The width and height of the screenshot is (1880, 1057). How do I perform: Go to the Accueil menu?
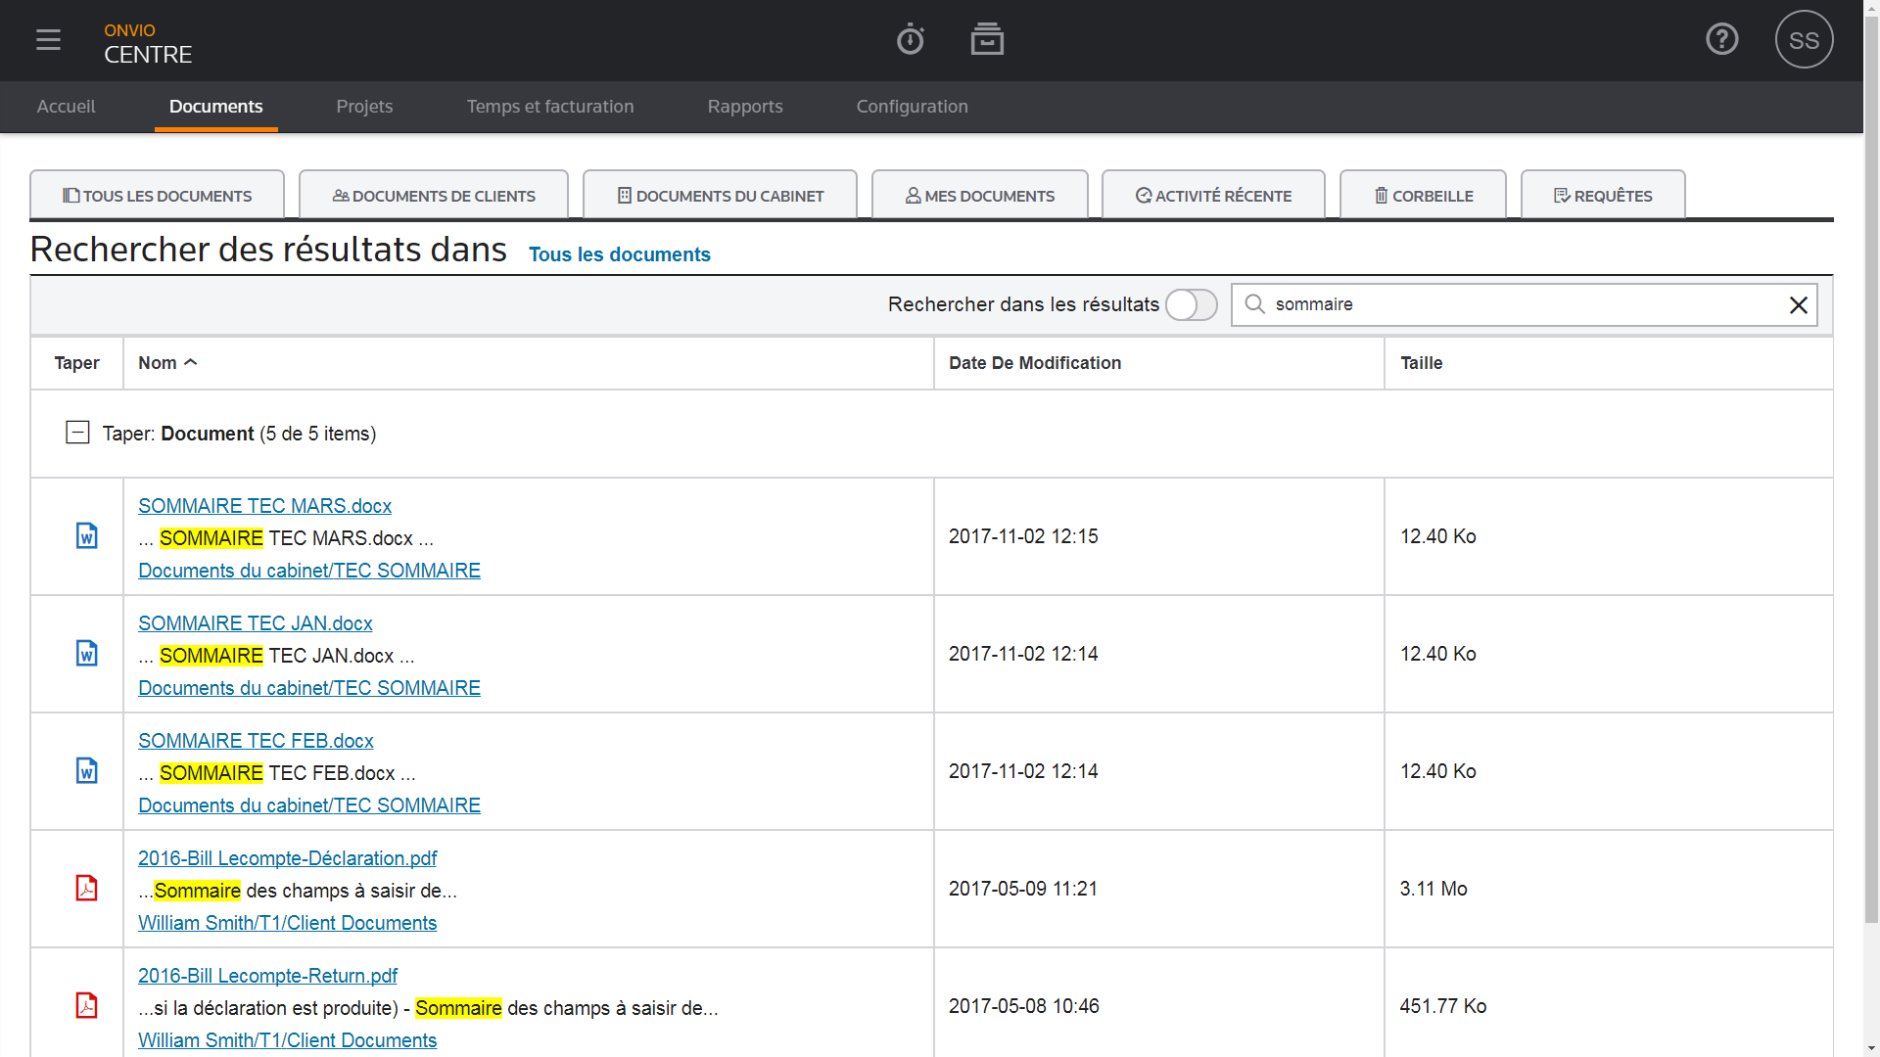pyautogui.click(x=66, y=107)
